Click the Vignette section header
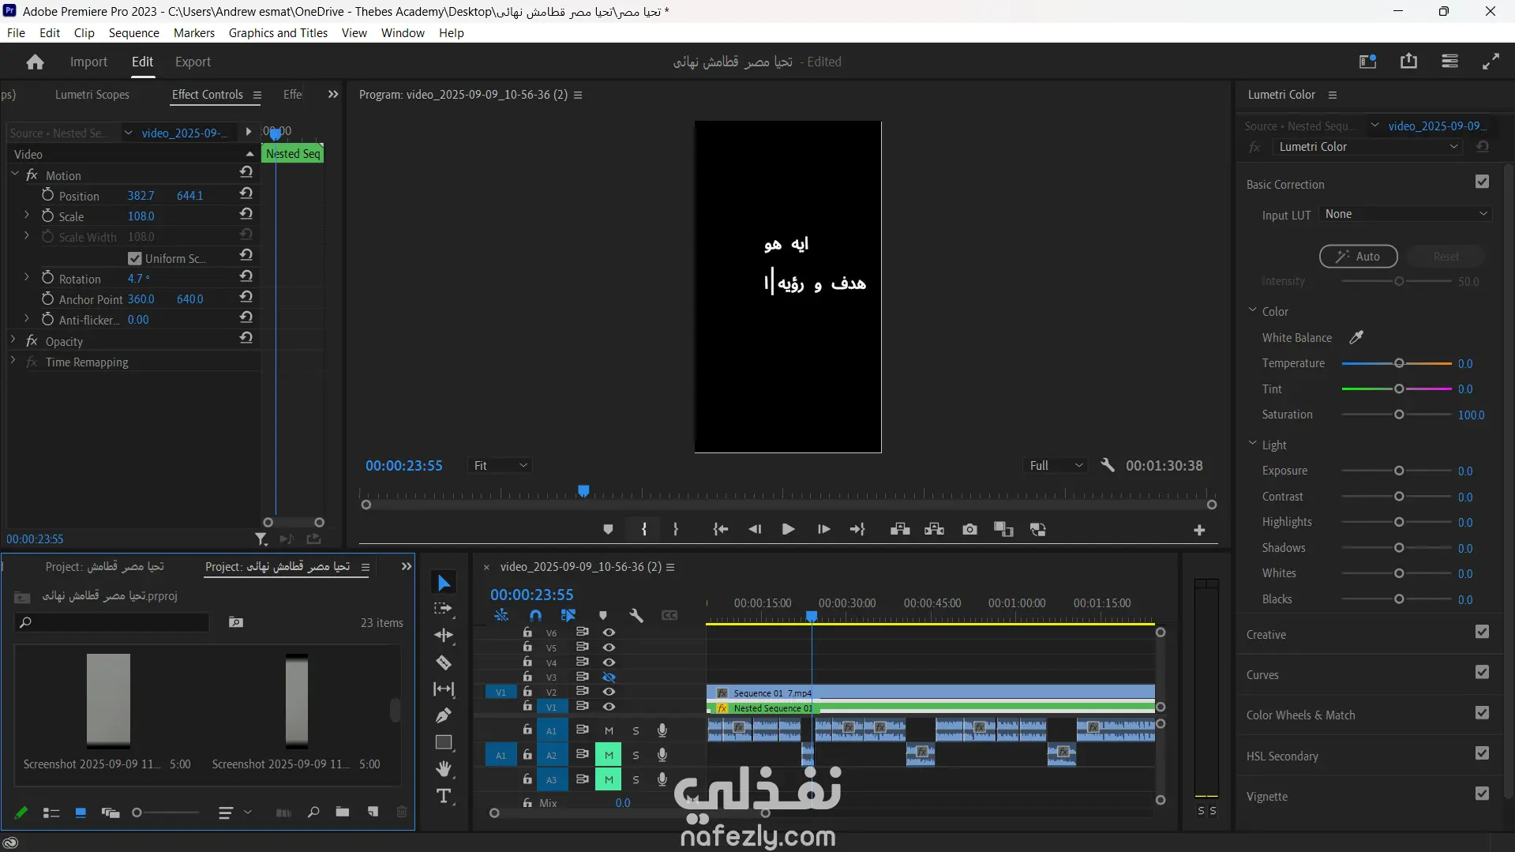The image size is (1515, 852). tap(1267, 797)
